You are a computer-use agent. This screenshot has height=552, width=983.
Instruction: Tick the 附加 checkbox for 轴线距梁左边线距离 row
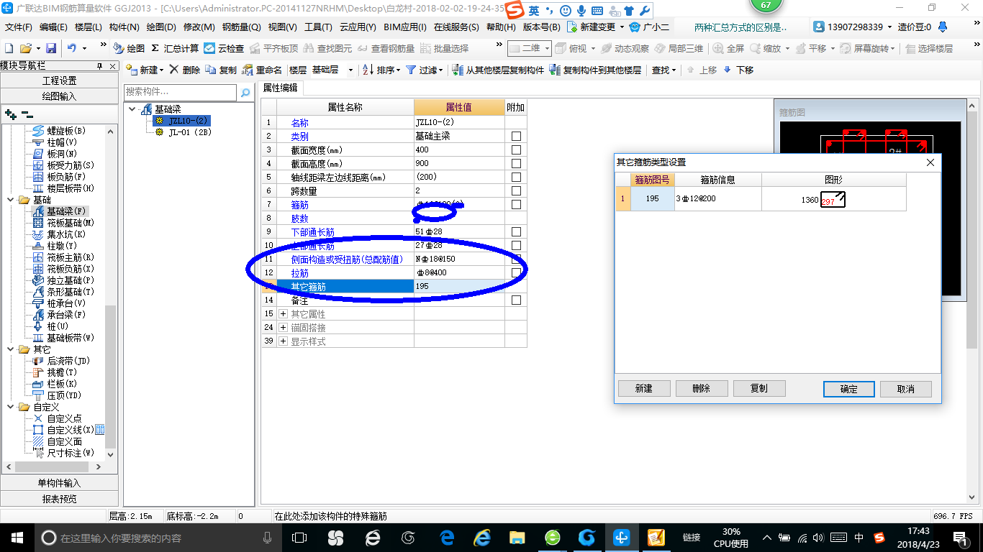coord(516,177)
